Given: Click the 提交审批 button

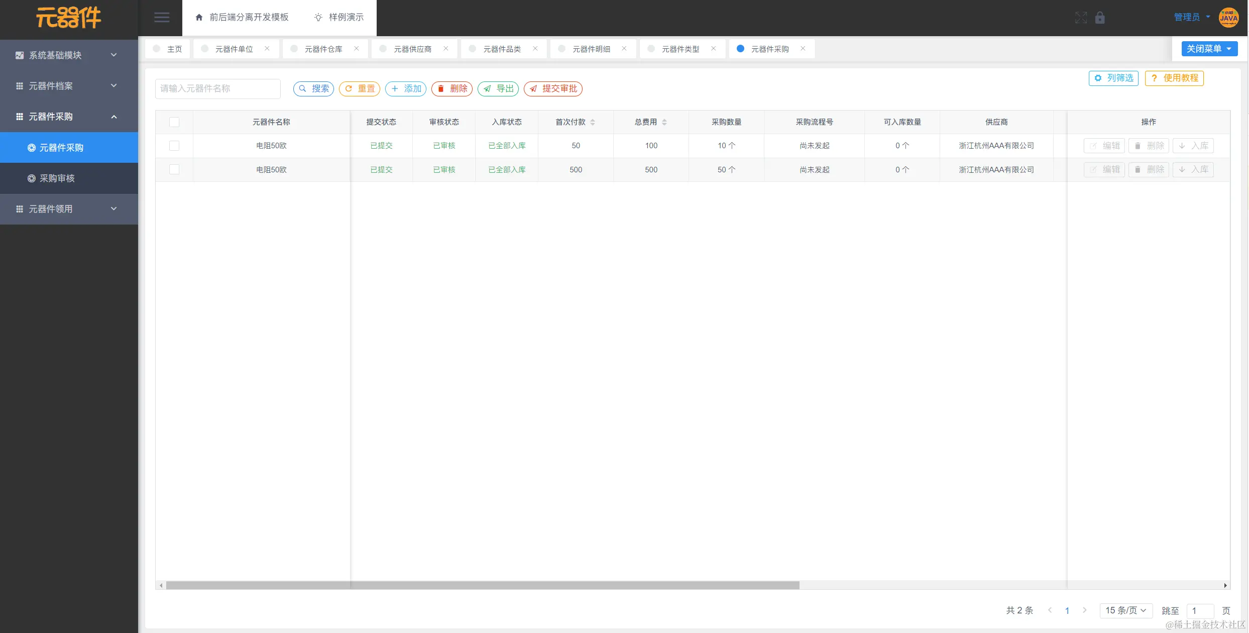Looking at the screenshot, I should pos(553,89).
